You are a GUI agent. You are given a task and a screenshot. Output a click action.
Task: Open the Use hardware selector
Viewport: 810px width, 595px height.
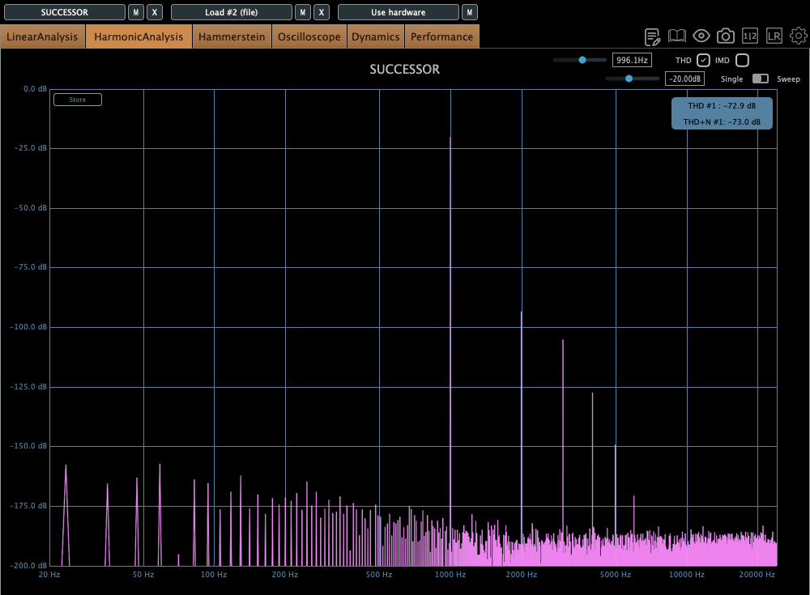(x=398, y=12)
